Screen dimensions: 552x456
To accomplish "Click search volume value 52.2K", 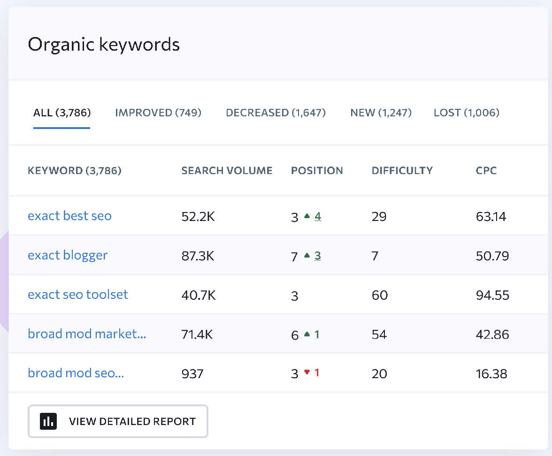I will tap(198, 216).
